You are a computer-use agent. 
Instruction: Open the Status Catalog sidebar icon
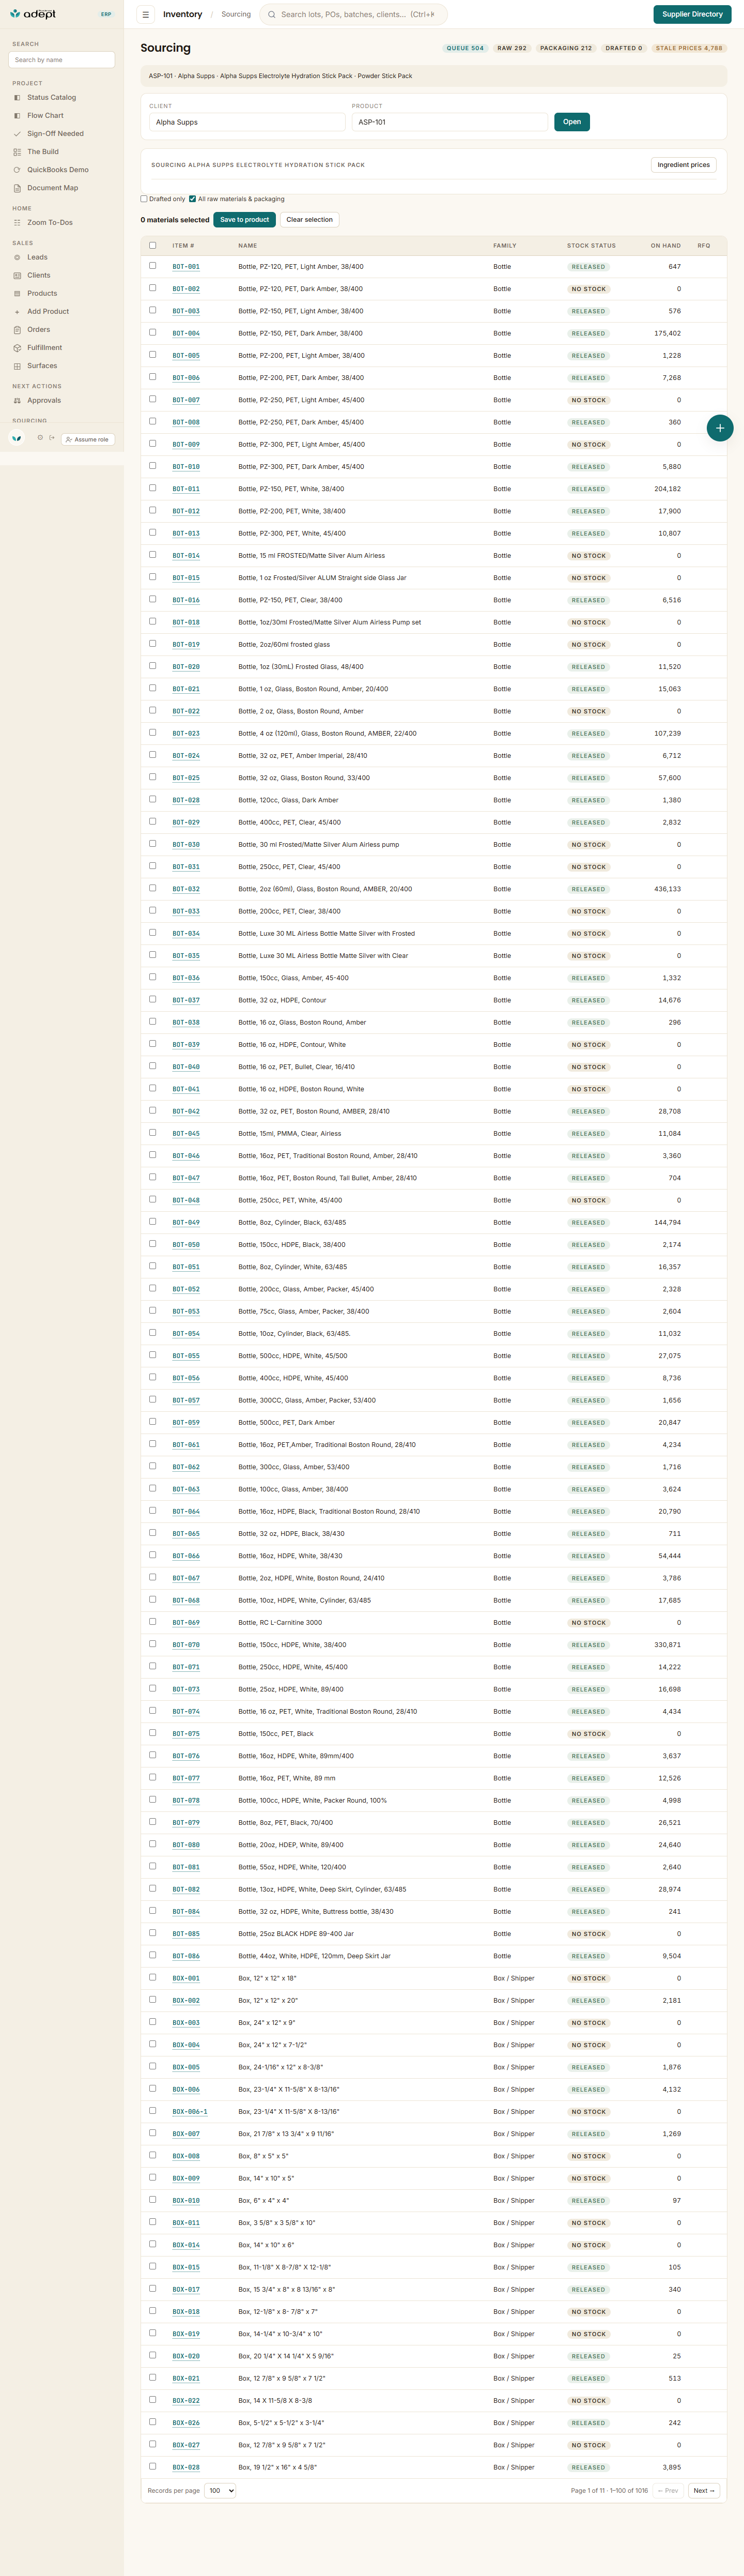[x=17, y=98]
